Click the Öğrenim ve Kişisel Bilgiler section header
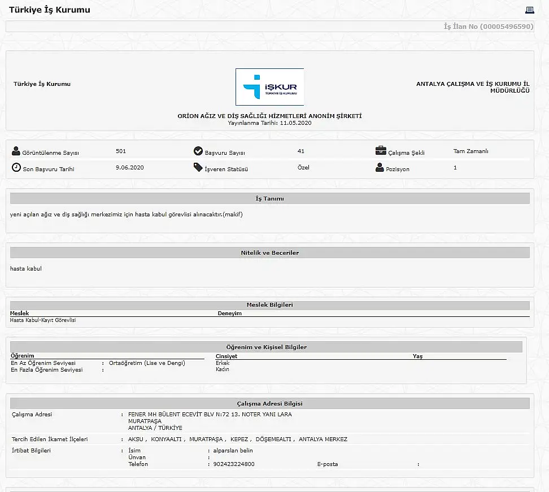Screen dimensions: 549x492 pos(266,347)
